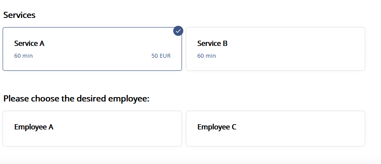Click the 60 min duration under Service B

tap(206, 56)
